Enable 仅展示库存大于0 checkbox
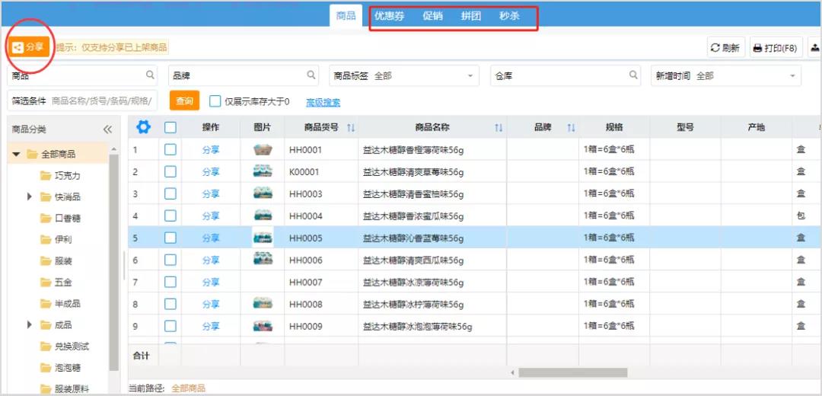The image size is (822, 396). pyautogui.click(x=215, y=101)
